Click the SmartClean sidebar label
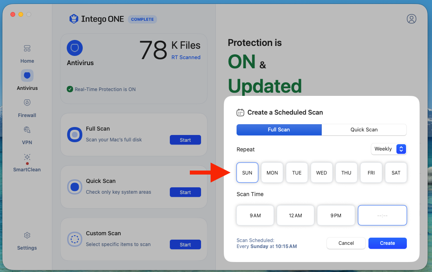 (x=27, y=170)
